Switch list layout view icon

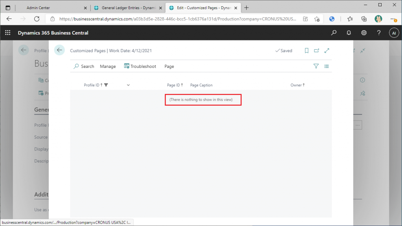(326, 66)
